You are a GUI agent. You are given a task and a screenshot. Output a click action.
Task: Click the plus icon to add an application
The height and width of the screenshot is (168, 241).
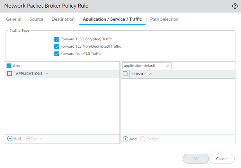[x=10, y=139]
